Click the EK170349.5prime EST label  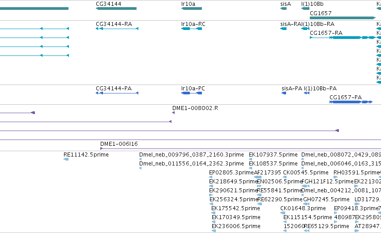pos(236,217)
